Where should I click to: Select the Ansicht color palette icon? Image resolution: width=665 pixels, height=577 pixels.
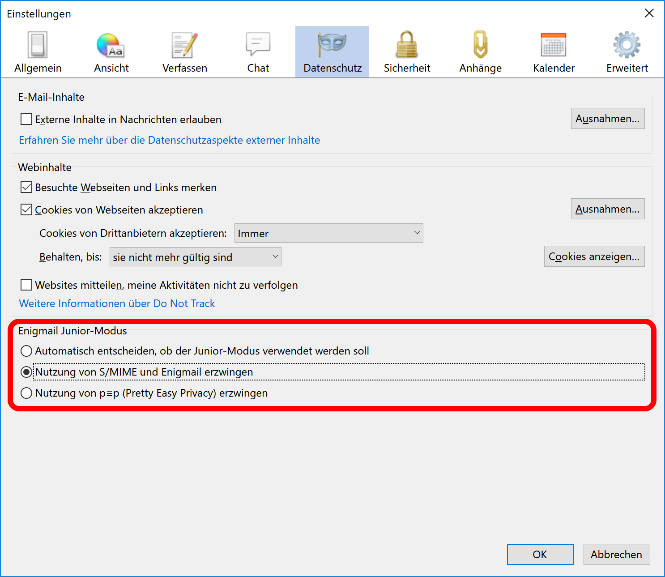click(x=111, y=45)
